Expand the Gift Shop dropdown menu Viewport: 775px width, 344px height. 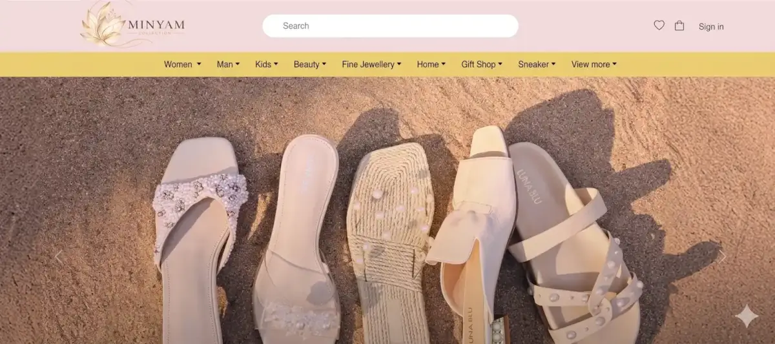click(x=482, y=64)
